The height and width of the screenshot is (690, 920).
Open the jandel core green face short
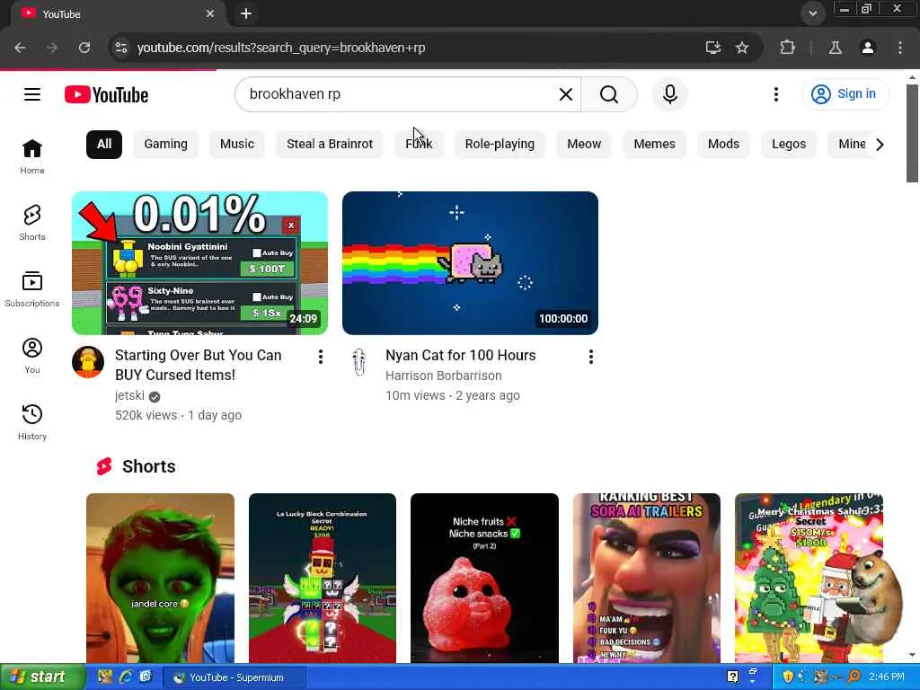160,578
